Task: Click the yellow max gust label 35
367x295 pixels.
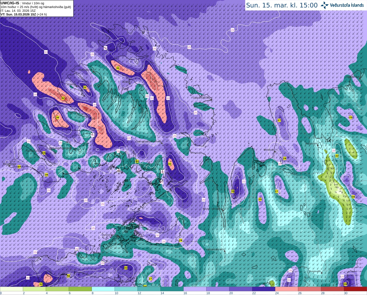Action: [x=118, y=68]
